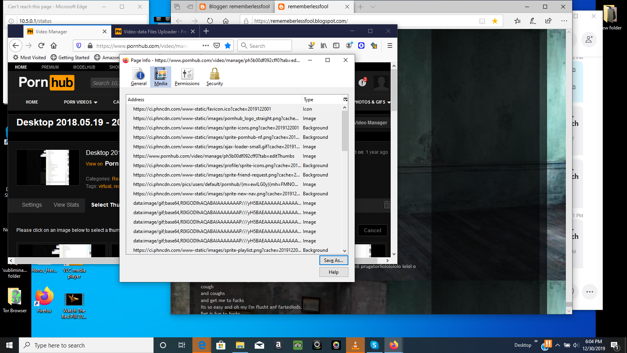The width and height of the screenshot is (627, 353).
Task: Open the page actions three-dot menu
Action: pyautogui.click(x=206, y=45)
